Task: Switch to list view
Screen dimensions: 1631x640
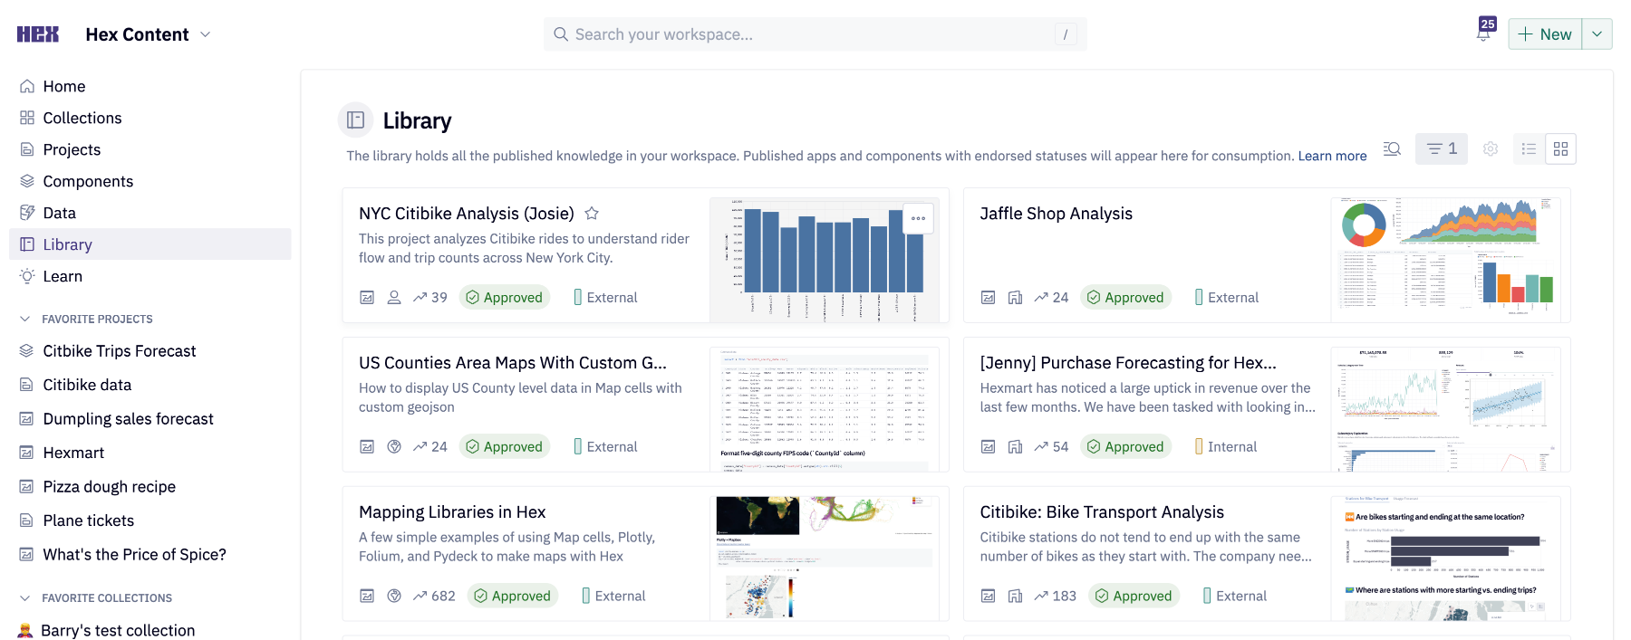Action: (1529, 148)
